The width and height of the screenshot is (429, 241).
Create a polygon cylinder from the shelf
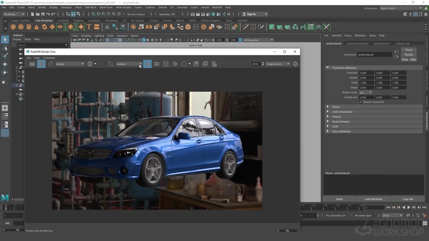29,27
